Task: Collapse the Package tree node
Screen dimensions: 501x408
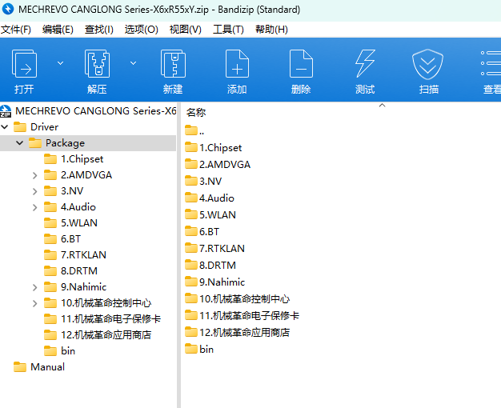Action: 20,143
